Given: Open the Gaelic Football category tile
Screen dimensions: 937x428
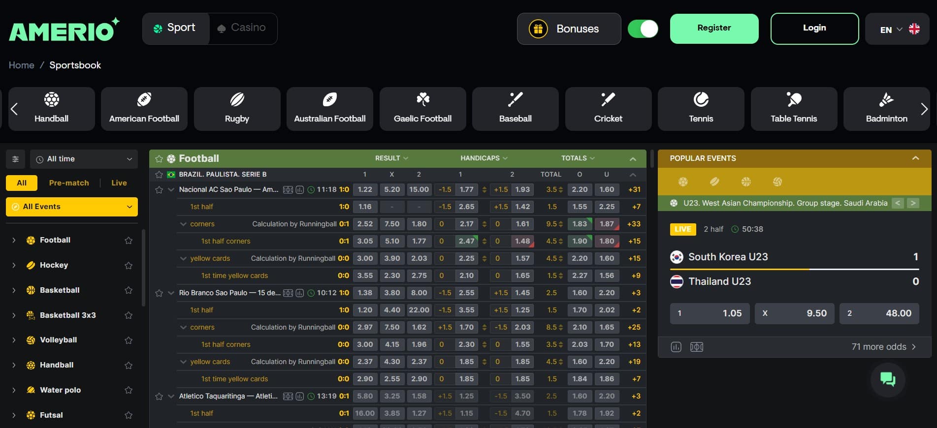Looking at the screenshot, I should 422,109.
